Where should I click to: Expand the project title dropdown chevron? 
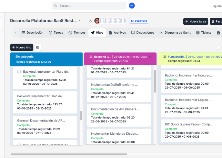(x=80, y=21)
